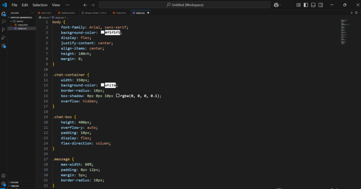This screenshot has width=361, height=189.
Task: Open the Source Control view icon
Action: pos(4,30)
